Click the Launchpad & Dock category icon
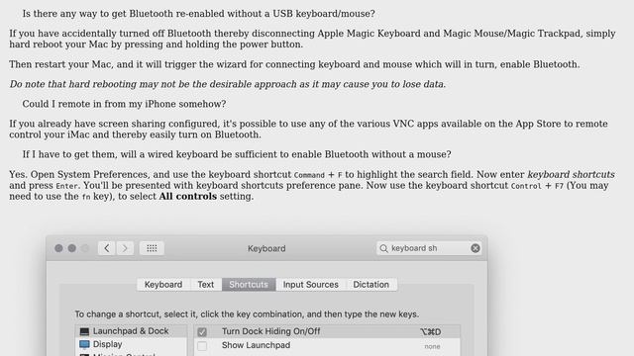The height and width of the screenshot is (356, 634). click(x=84, y=332)
